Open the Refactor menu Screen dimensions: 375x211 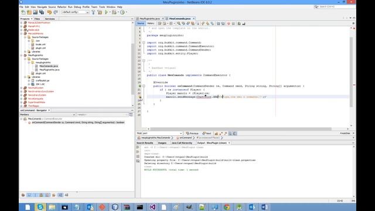pos(62,7)
